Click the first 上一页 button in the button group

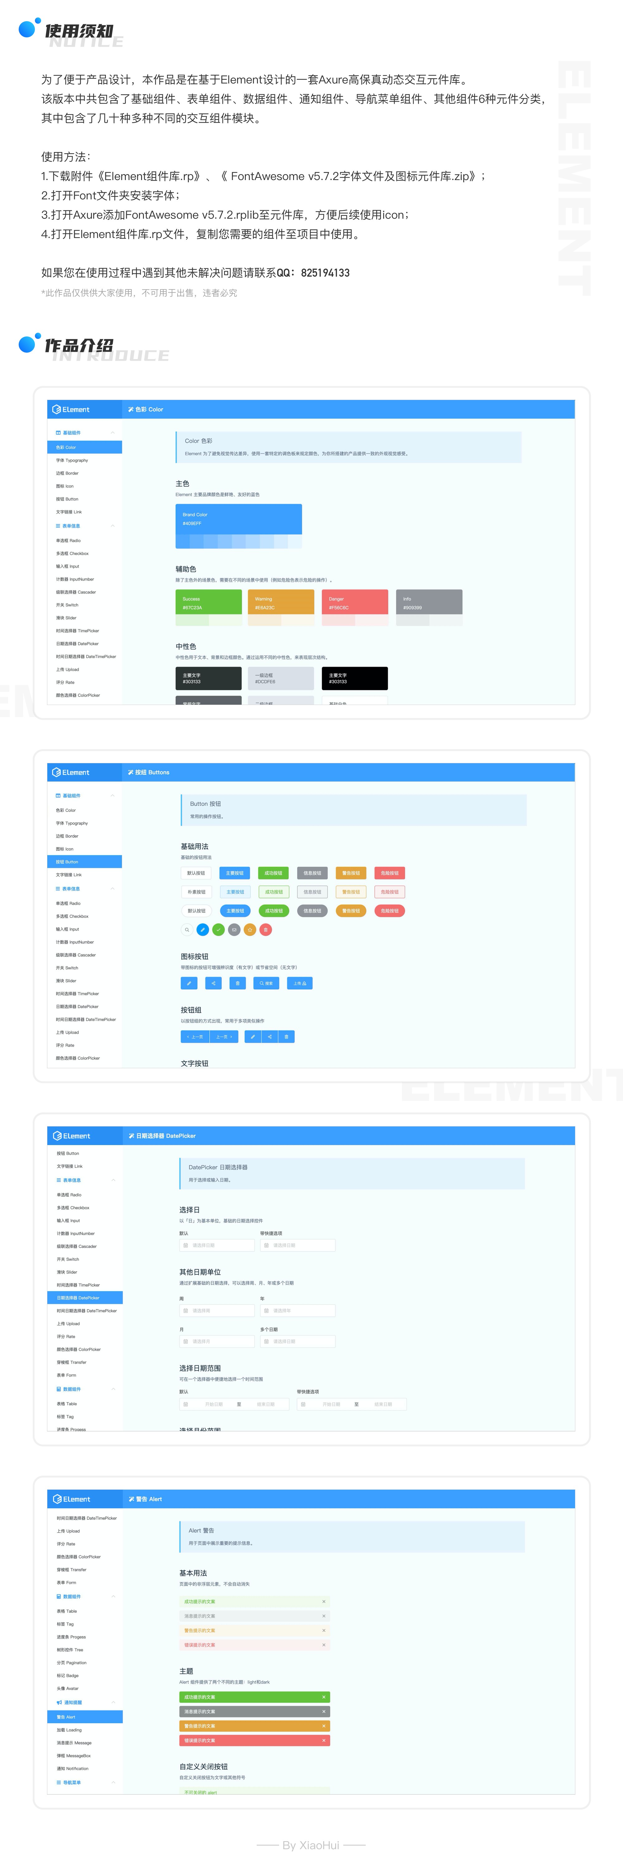pos(195,1037)
